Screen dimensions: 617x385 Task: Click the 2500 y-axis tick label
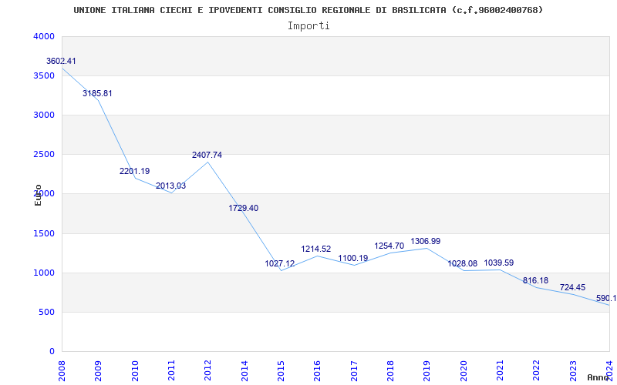click(x=44, y=155)
